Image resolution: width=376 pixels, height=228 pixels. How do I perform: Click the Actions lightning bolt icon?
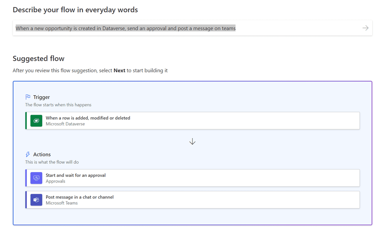28,155
